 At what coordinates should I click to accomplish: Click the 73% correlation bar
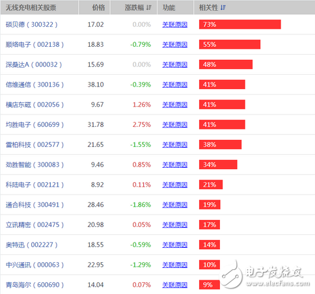[240, 24]
